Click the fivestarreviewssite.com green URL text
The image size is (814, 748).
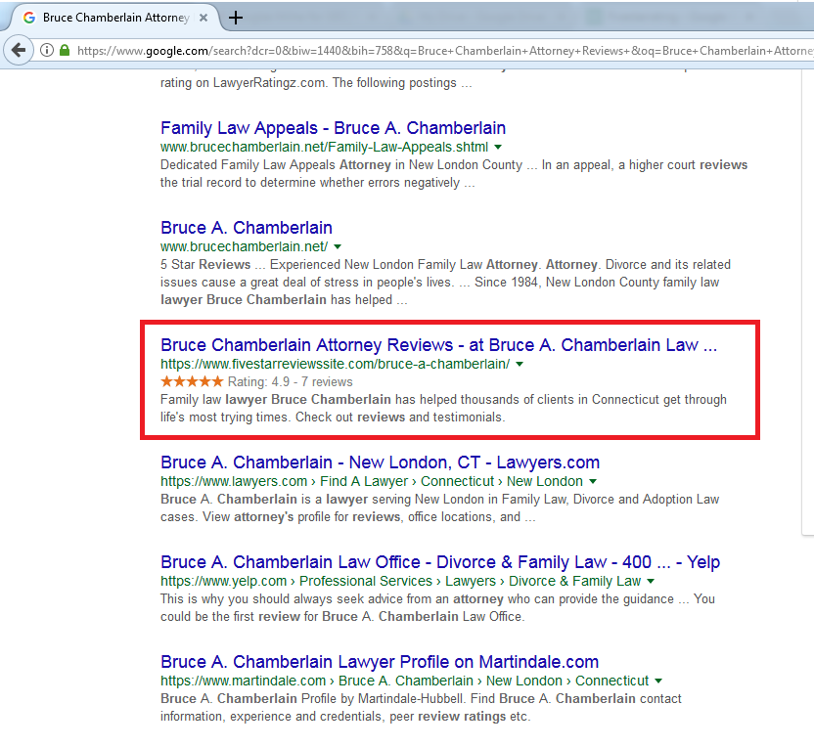pyautogui.click(x=335, y=364)
